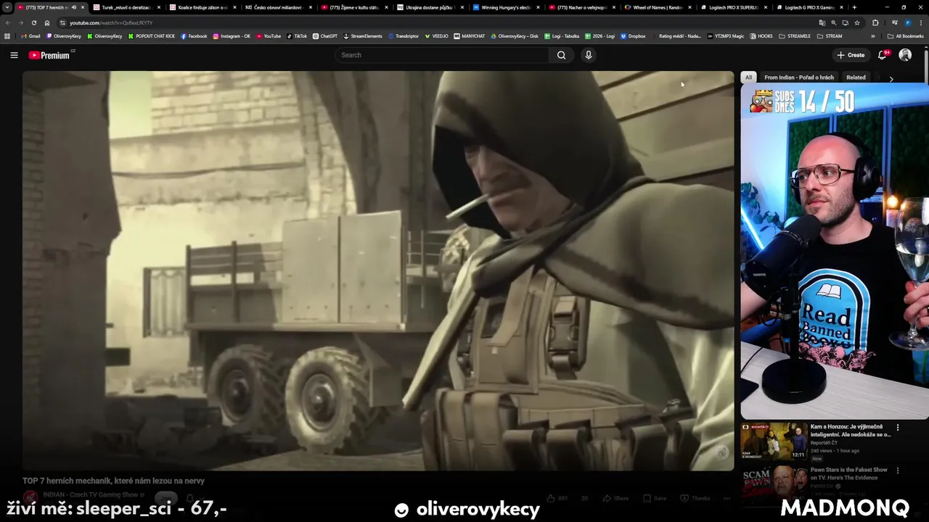The image size is (929, 522).
Task: Open Instagram - OK bookmark
Action: (x=232, y=36)
